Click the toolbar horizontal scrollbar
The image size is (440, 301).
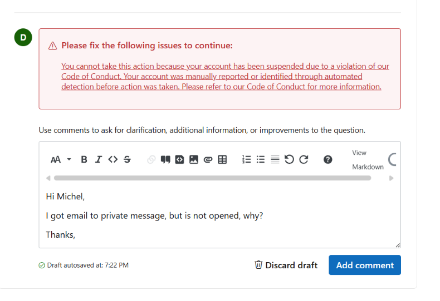coord(212,178)
